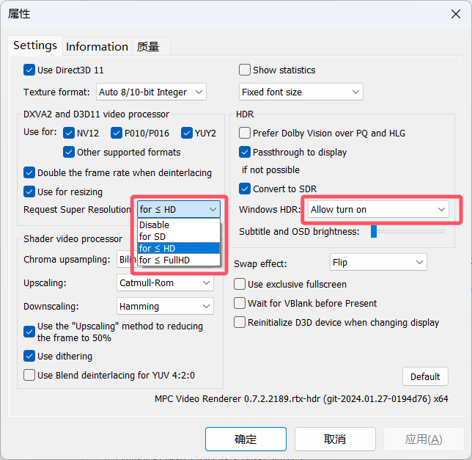Viewport: 472px width, 460px height.
Task: Close the properties dialog window
Action: (456, 13)
